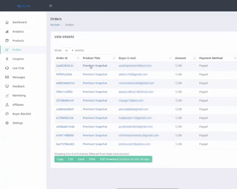Sort by Payment Method using its sort arrows
The image size is (237, 189).
(x=235, y=58)
